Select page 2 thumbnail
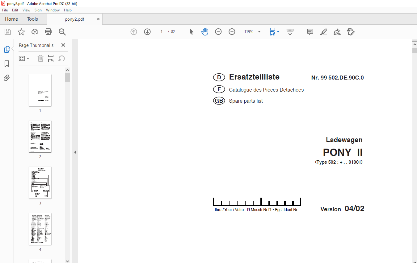Viewport: 417px width, 263px height. click(40, 136)
